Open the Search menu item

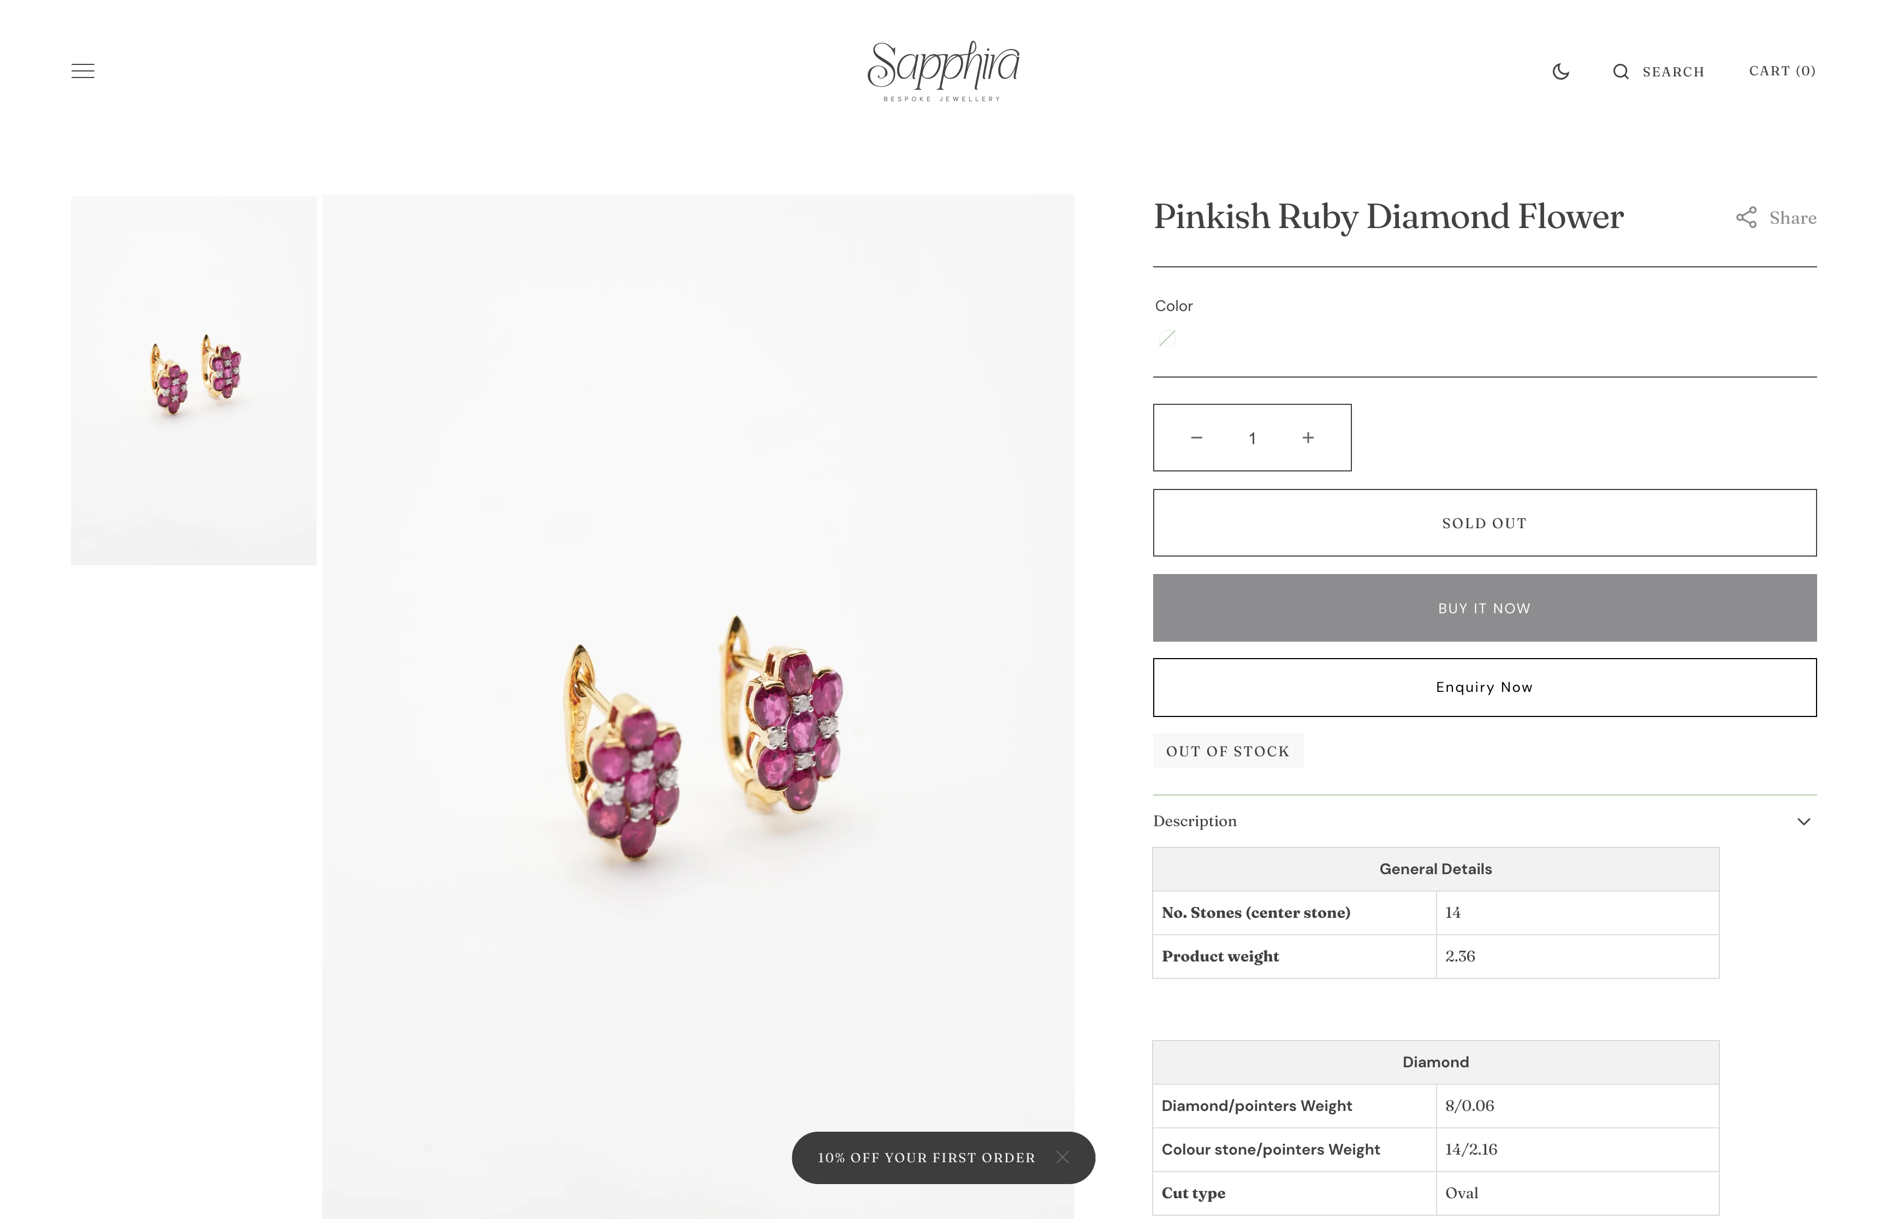tap(1673, 71)
